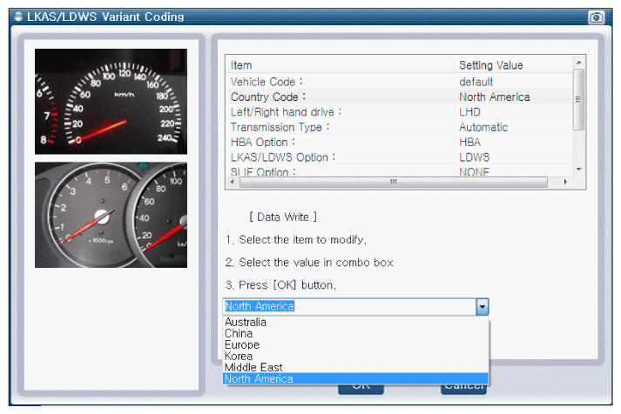Select highlighted North America list option
The width and height of the screenshot is (621, 414).
click(259, 379)
